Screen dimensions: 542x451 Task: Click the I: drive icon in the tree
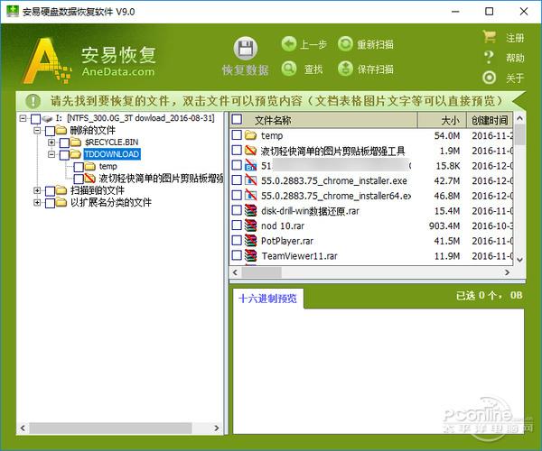click(47, 119)
